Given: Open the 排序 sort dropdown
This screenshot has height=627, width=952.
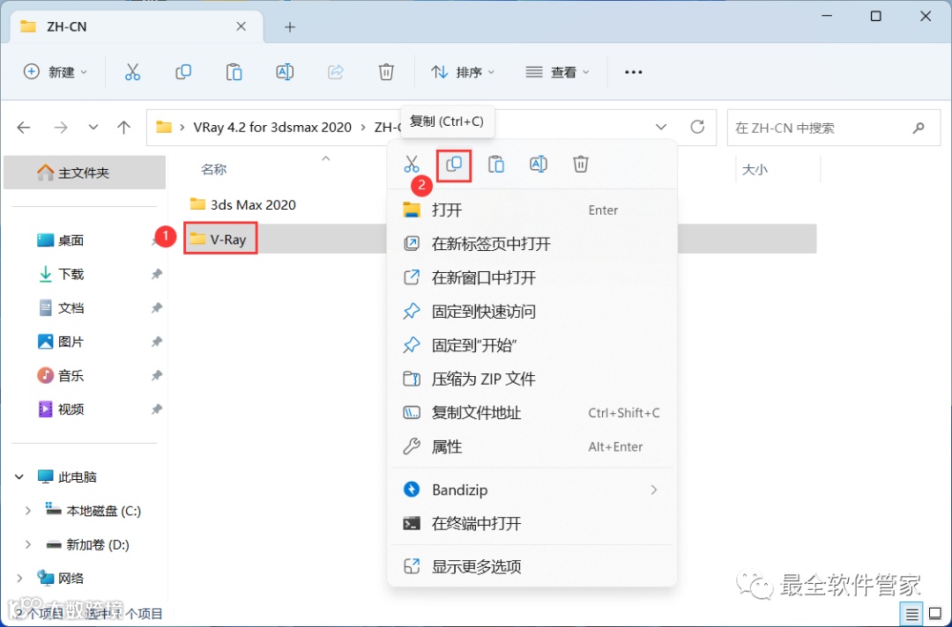Looking at the screenshot, I should (463, 72).
